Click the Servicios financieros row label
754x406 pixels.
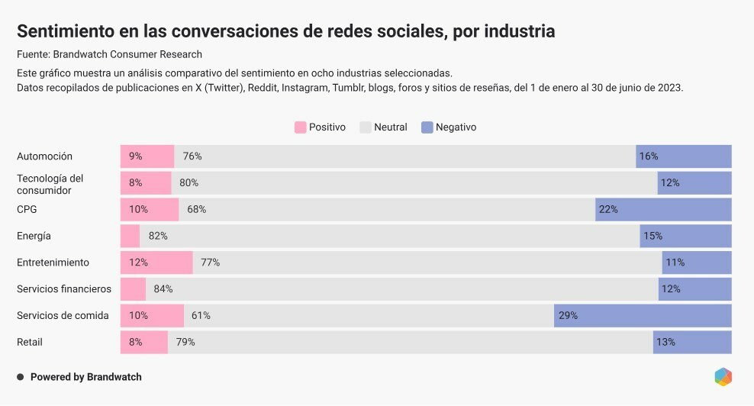(x=64, y=289)
